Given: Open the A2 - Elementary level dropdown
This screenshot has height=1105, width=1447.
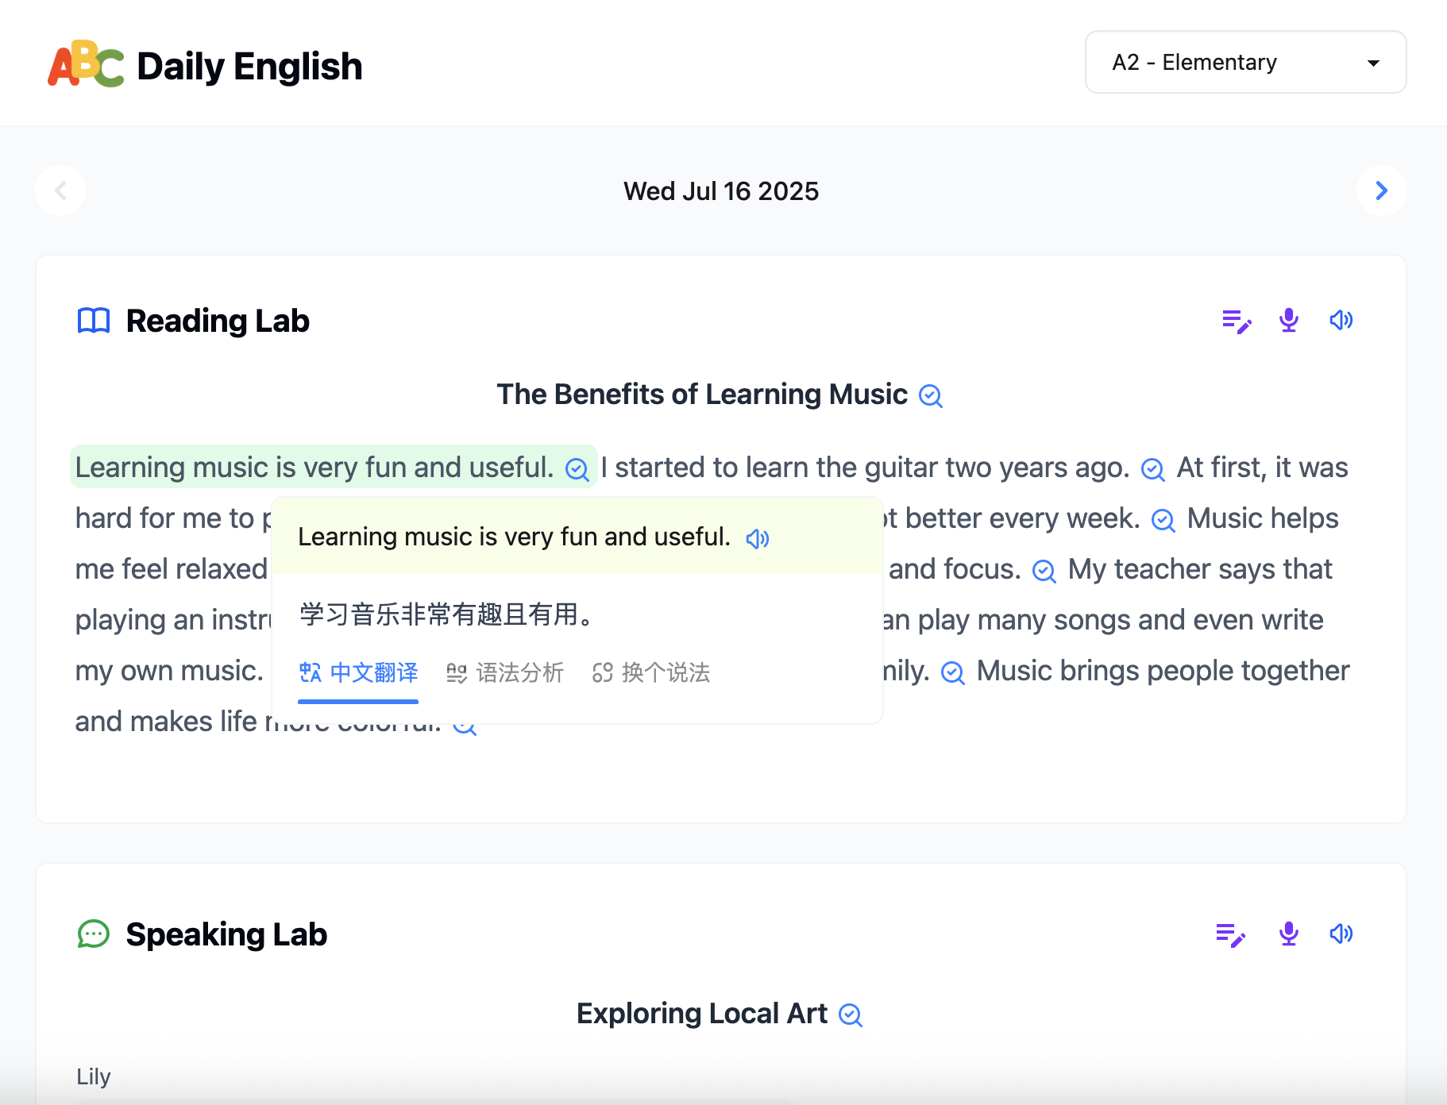Looking at the screenshot, I should pos(1245,63).
